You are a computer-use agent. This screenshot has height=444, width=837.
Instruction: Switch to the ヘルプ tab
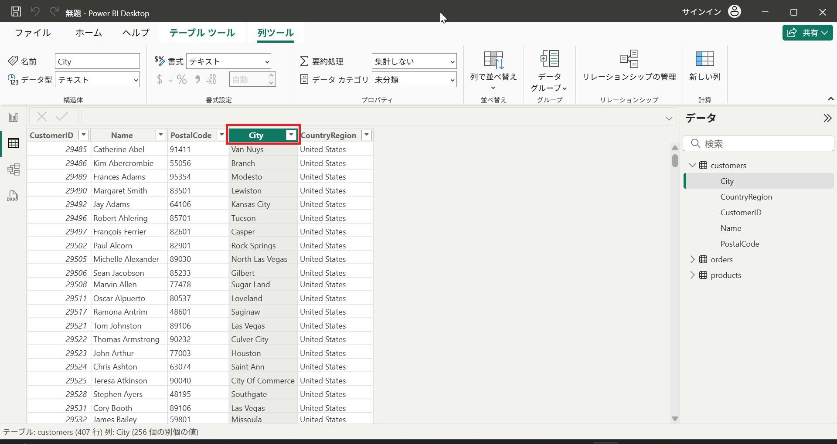point(136,33)
